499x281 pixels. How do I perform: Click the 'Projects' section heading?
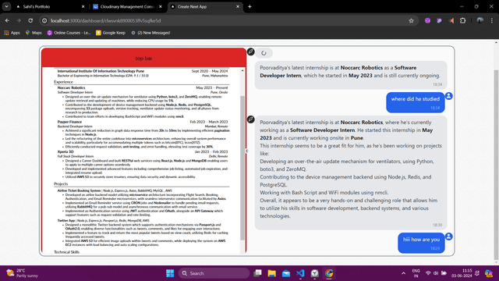point(61,184)
